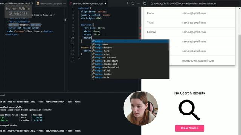Click wrench icon beside 'margin-block' suggestion
This screenshot has width=241, height=135.
point(93,70)
